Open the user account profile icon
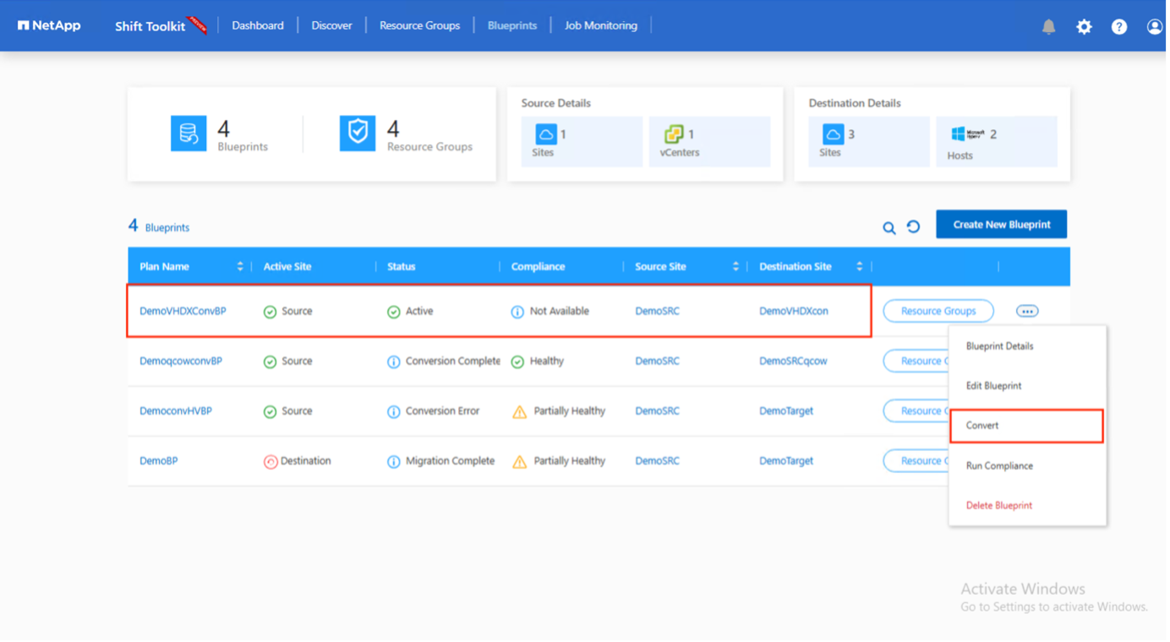This screenshot has height=642, width=1170. [1154, 27]
